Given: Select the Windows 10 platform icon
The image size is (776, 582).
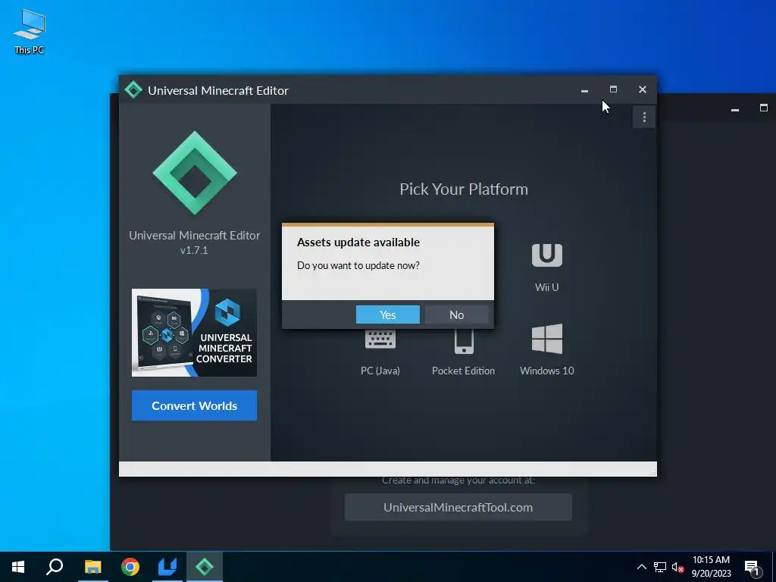Looking at the screenshot, I should pyautogui.click(x=547, y=339).
